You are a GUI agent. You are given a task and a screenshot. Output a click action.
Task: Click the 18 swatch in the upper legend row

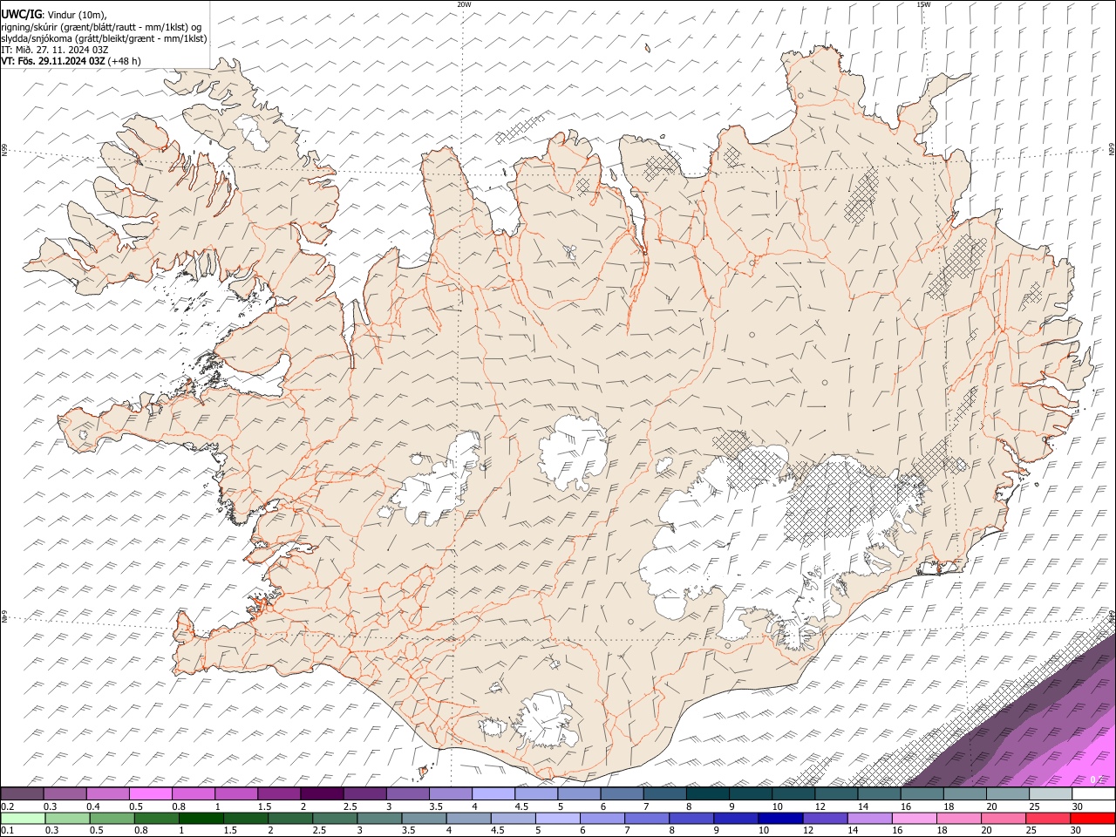pos(965,794)
